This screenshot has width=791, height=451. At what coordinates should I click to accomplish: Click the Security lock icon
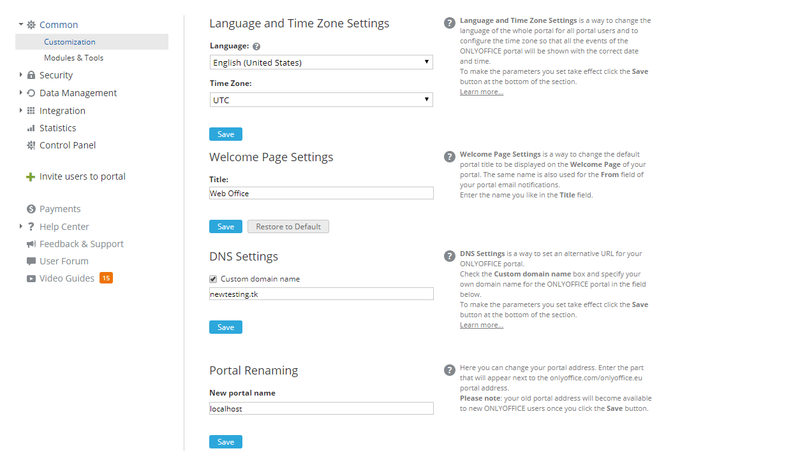tap(31, 75)
